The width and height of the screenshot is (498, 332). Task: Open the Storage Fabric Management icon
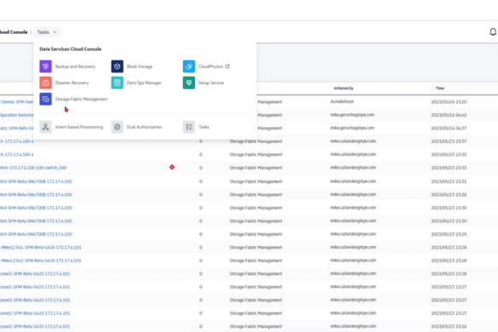point(45,99)
